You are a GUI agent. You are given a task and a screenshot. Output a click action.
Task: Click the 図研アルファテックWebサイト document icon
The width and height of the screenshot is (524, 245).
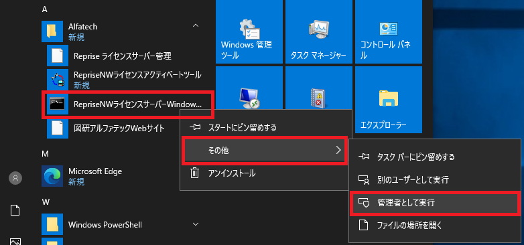pos(58,128)
